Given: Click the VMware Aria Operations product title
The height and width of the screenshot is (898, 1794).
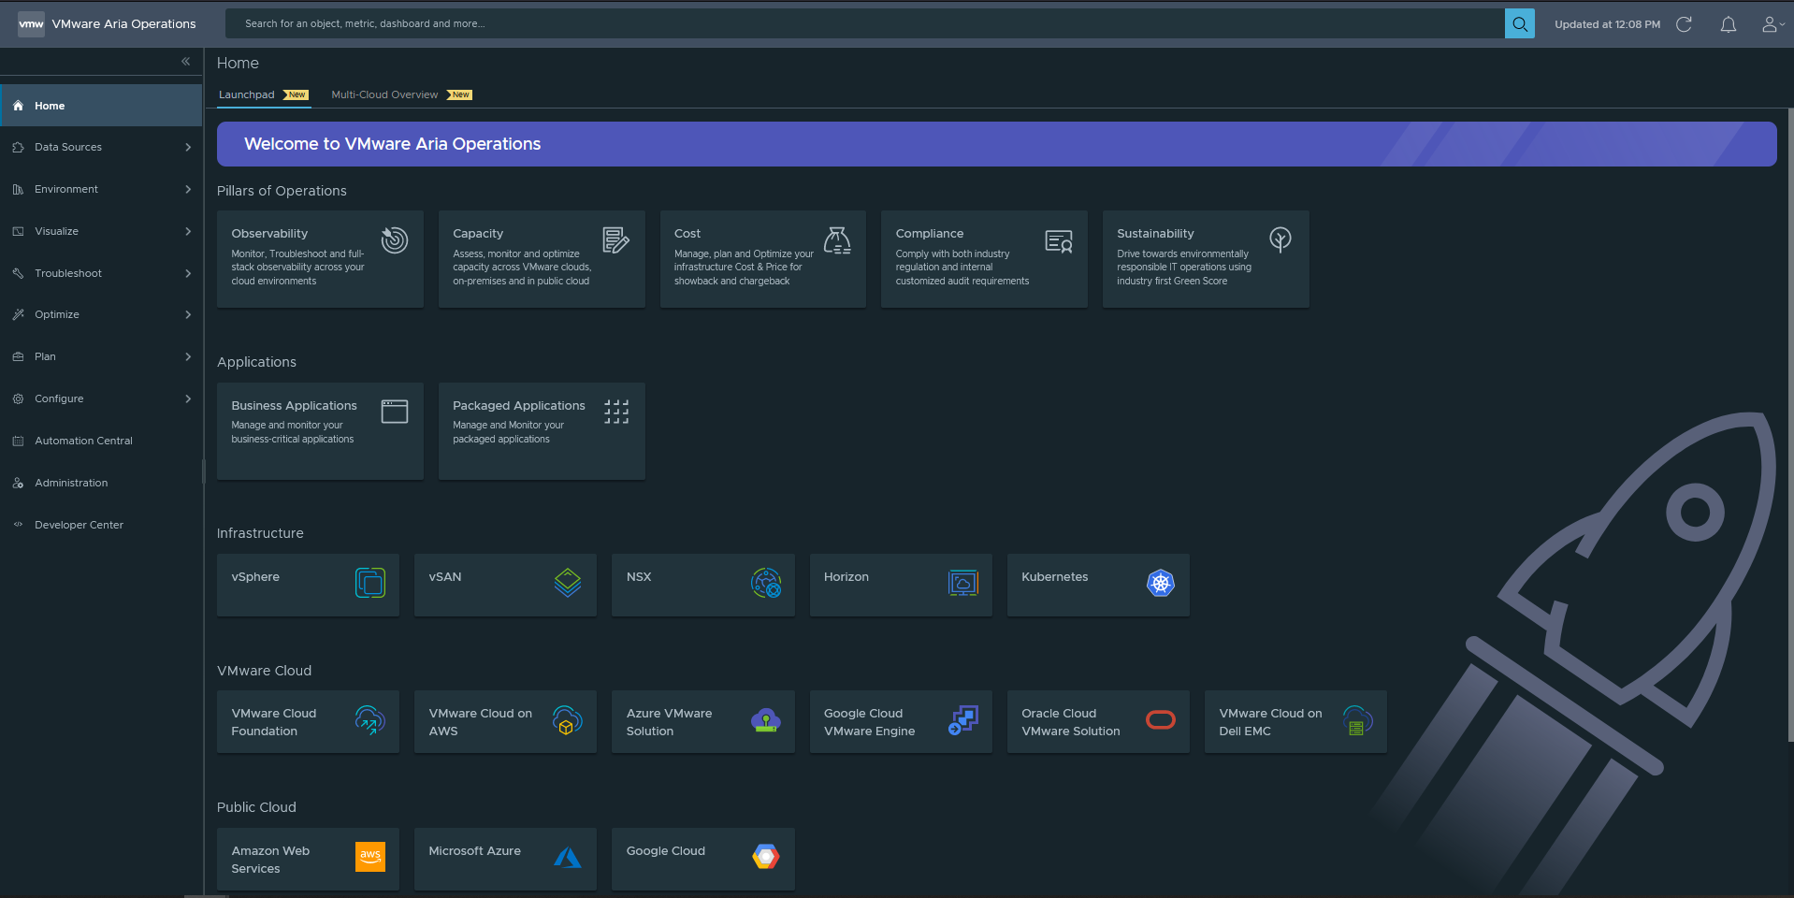Looking at the screenshot, I should coord(124,24).
